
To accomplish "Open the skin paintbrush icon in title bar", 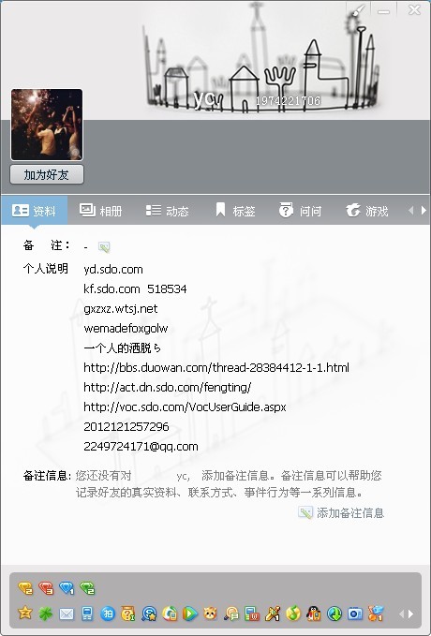I will tap(358, 10).
